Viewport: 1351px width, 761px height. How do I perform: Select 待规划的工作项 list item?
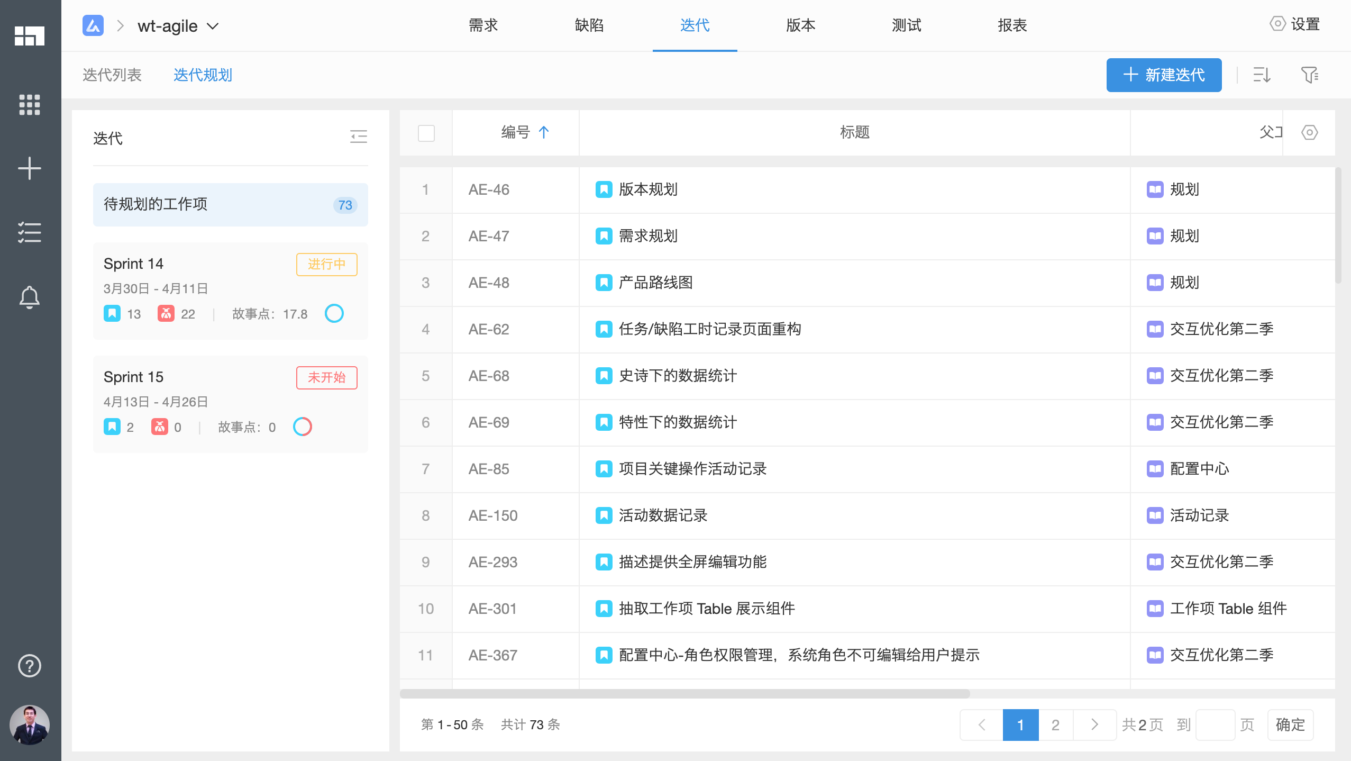point(230,205)
